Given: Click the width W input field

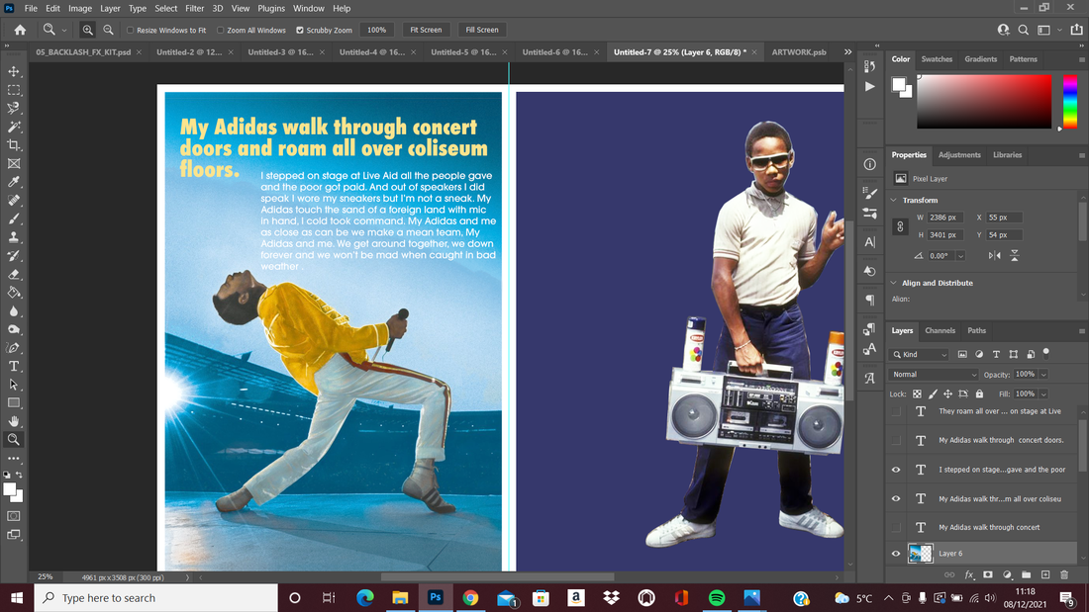Looking at the screenshot, I should [944, 218].
